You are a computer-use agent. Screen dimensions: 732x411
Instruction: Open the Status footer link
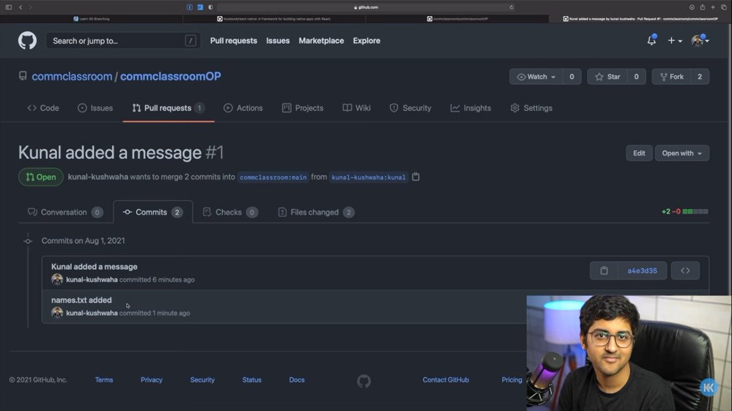(252, 380)
